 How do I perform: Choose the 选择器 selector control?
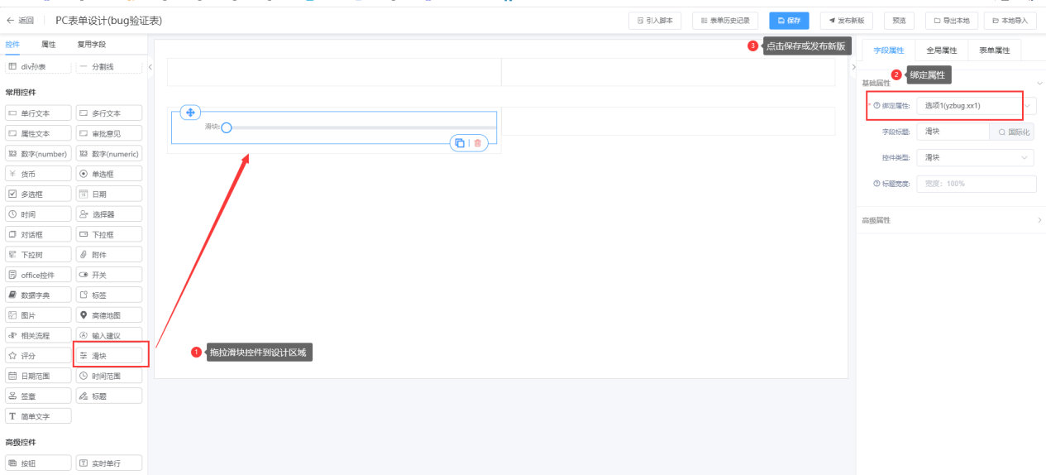coord(109,214)
